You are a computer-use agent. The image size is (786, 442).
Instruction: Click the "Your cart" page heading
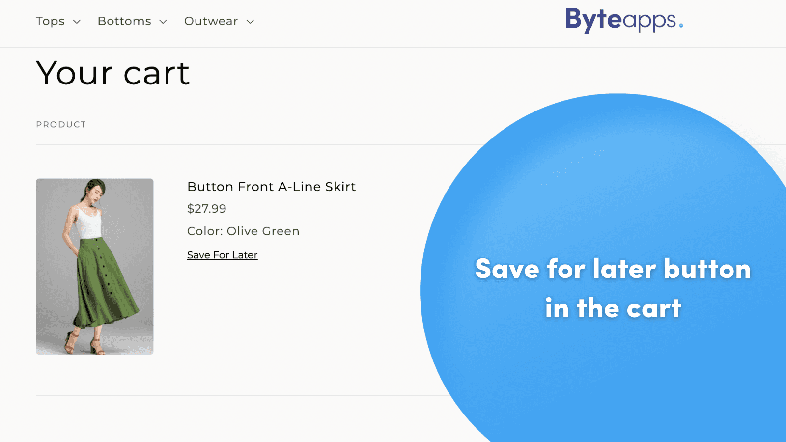point(113,74)
